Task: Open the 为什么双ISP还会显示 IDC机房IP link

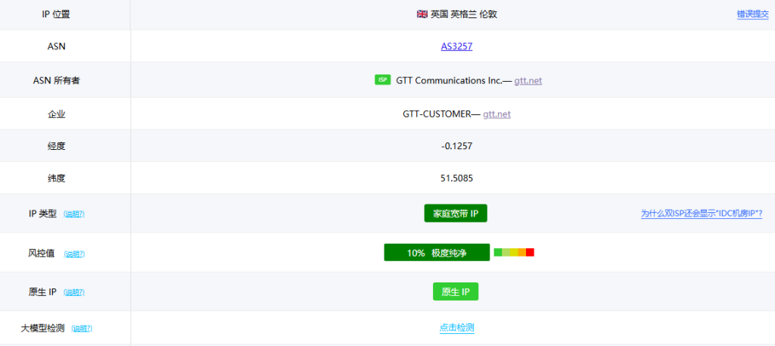Action: tap(701, 214)
